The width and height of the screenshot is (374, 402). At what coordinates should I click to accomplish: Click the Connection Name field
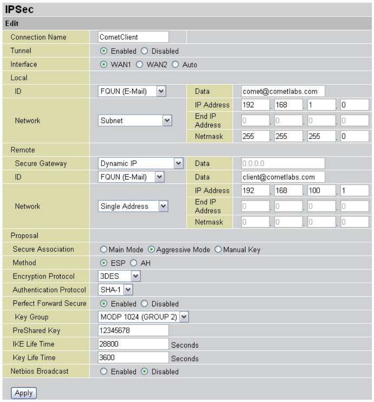(133, 37)
